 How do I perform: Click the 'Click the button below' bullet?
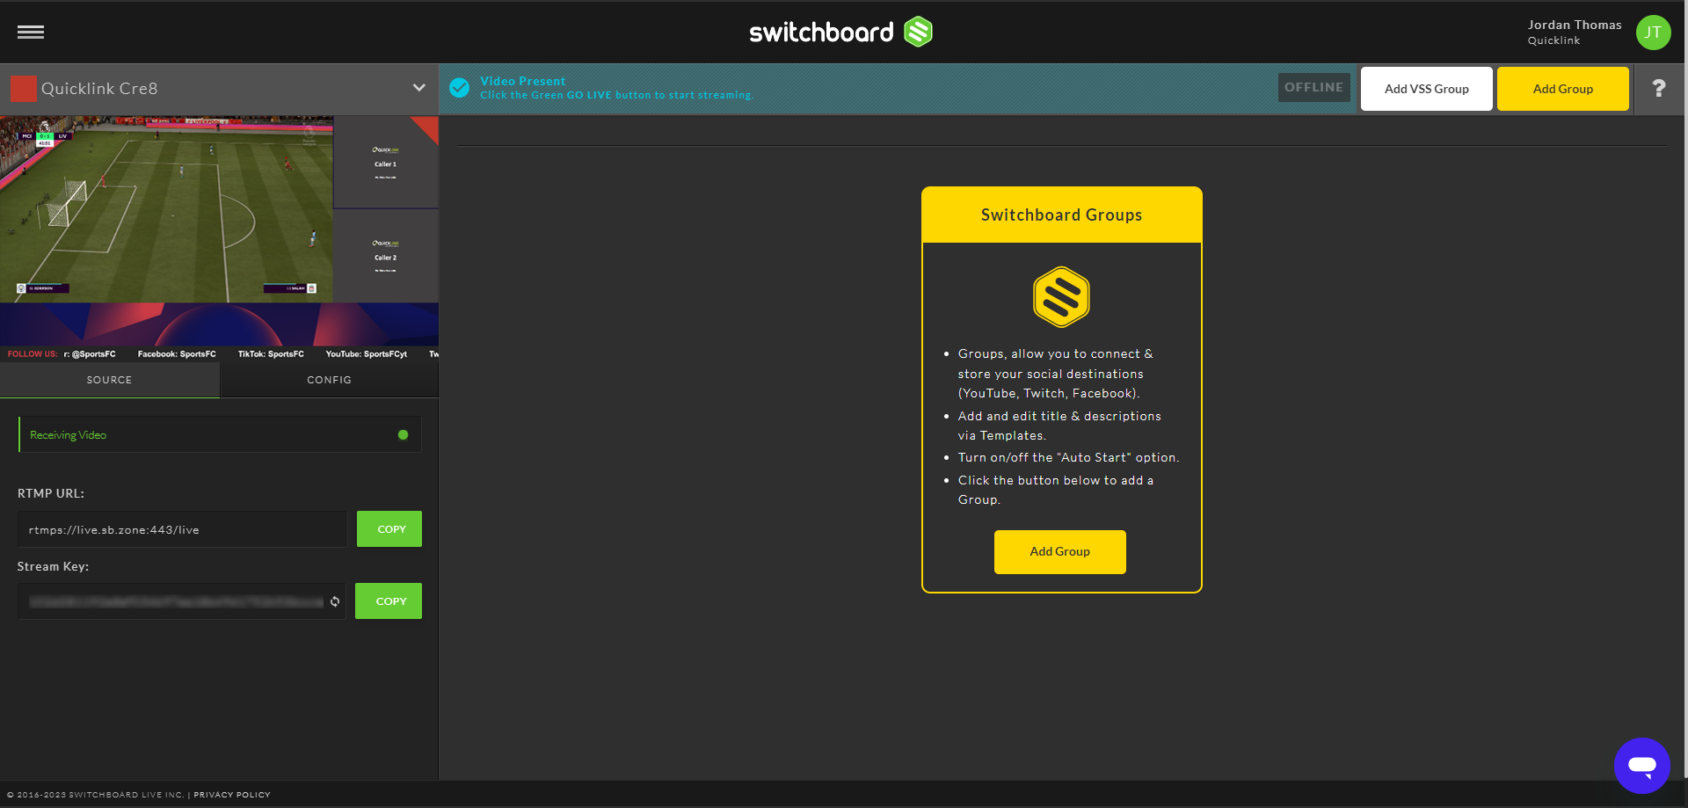pyautogui.click(x=1055, y=490)
